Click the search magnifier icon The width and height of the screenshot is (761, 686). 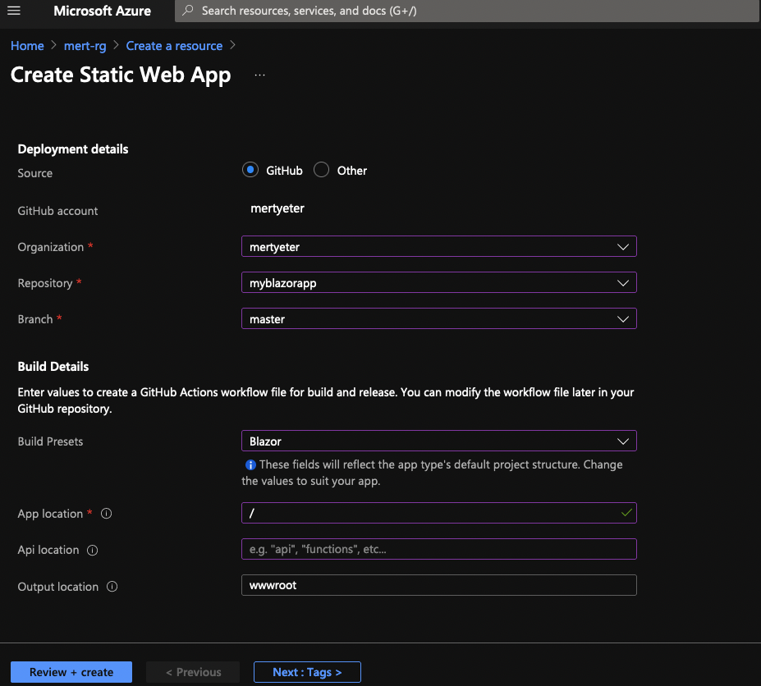(188, 10)
